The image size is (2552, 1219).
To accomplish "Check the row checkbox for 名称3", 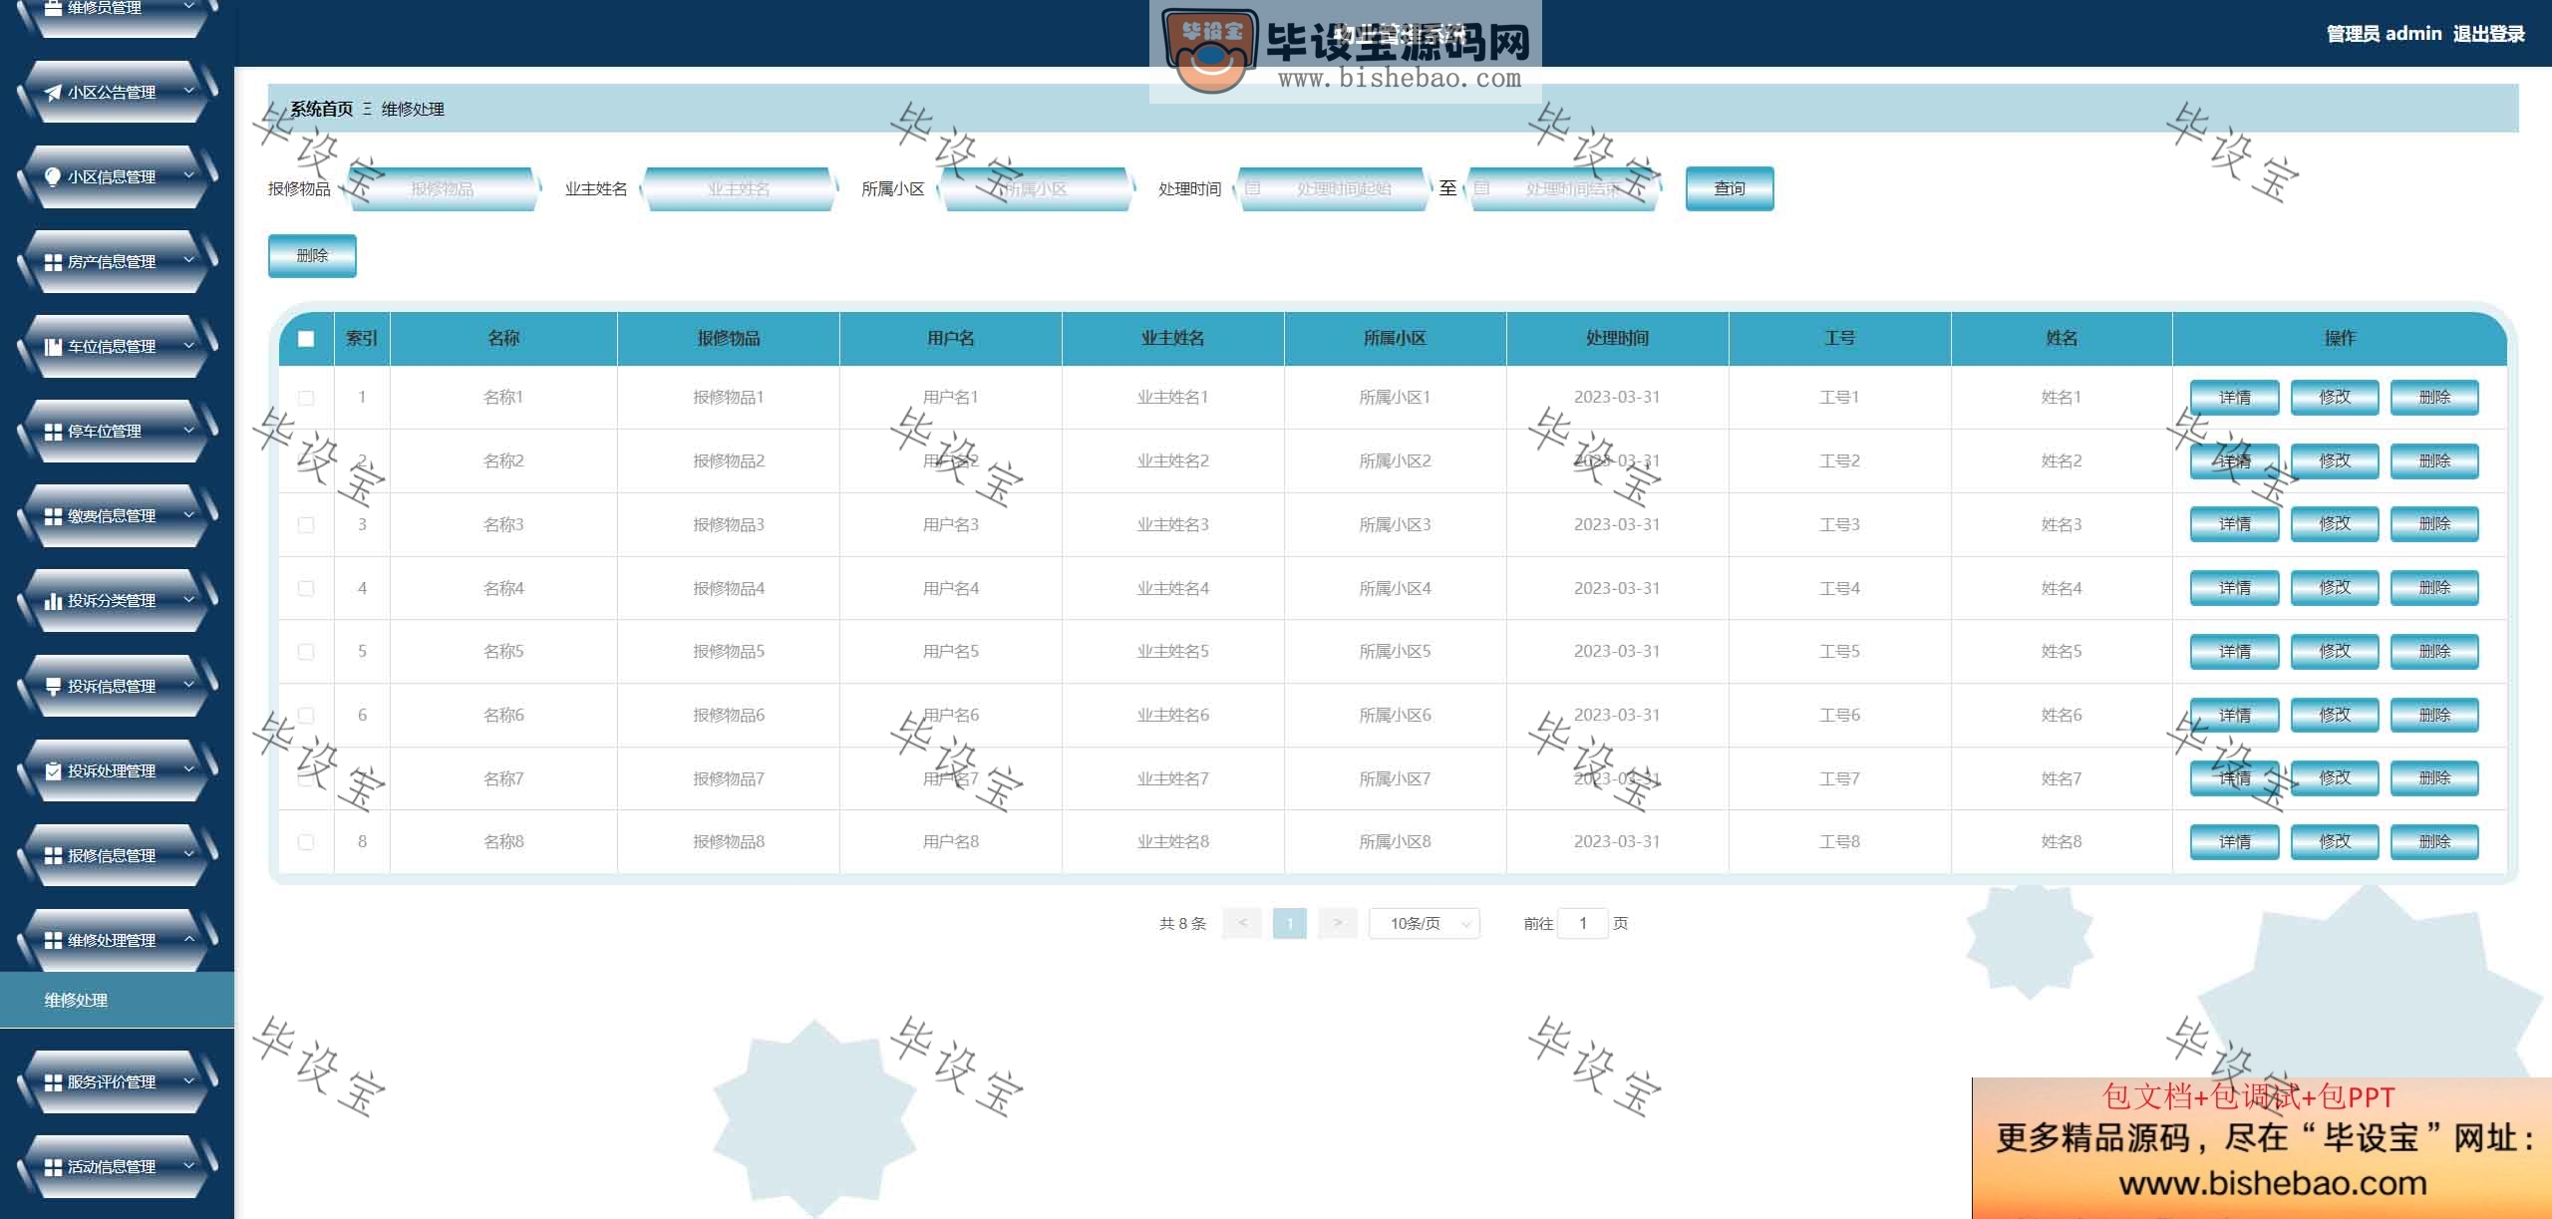I will [x=306, y=524].
